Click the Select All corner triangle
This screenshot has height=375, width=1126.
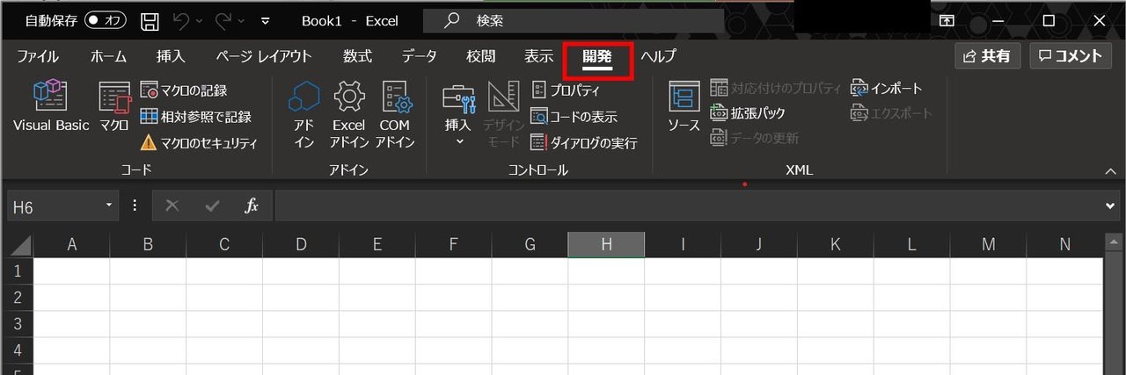(x=20, y=245)
